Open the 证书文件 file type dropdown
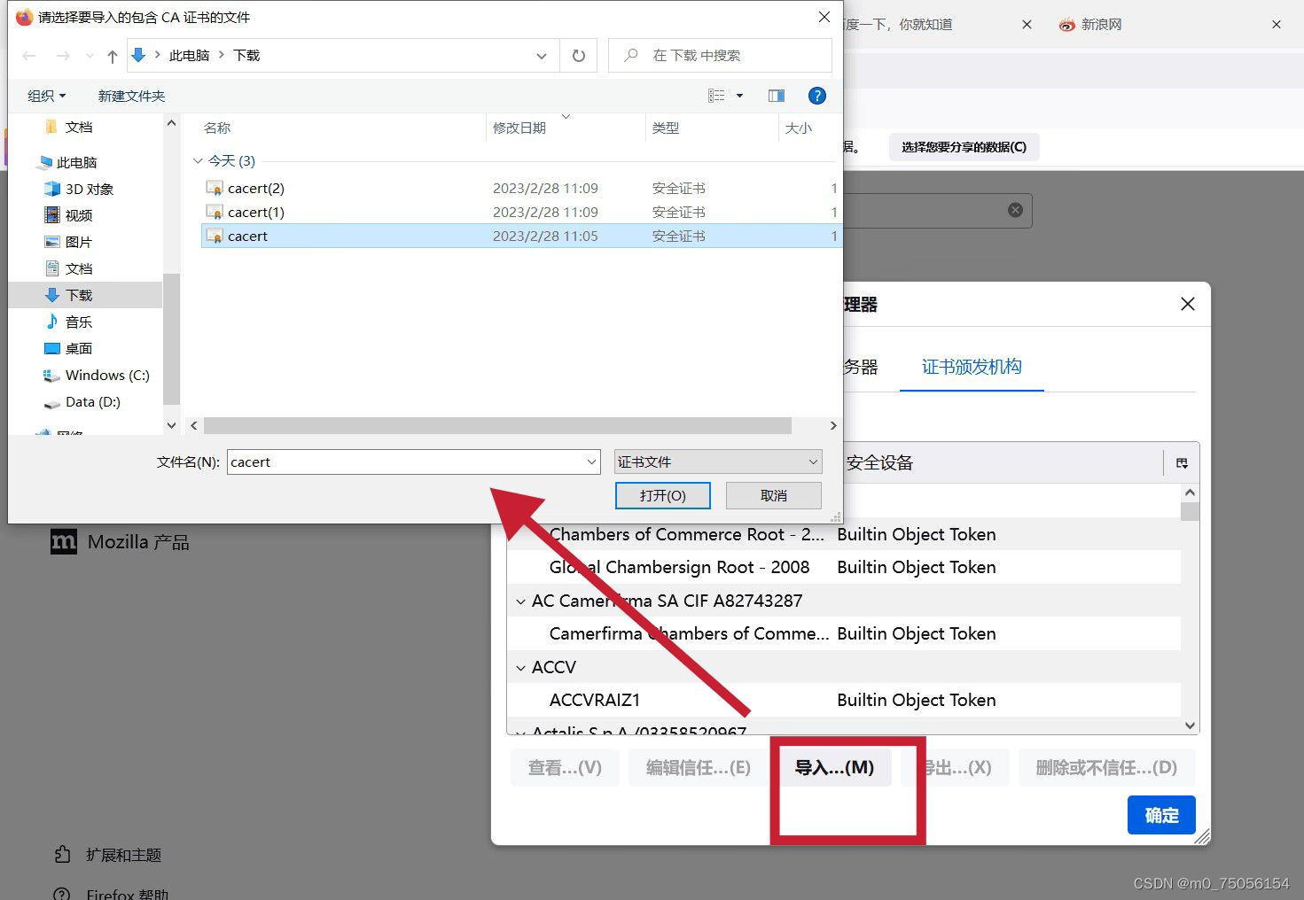The width and height of the screenshot is (1304, 900). 718,462
